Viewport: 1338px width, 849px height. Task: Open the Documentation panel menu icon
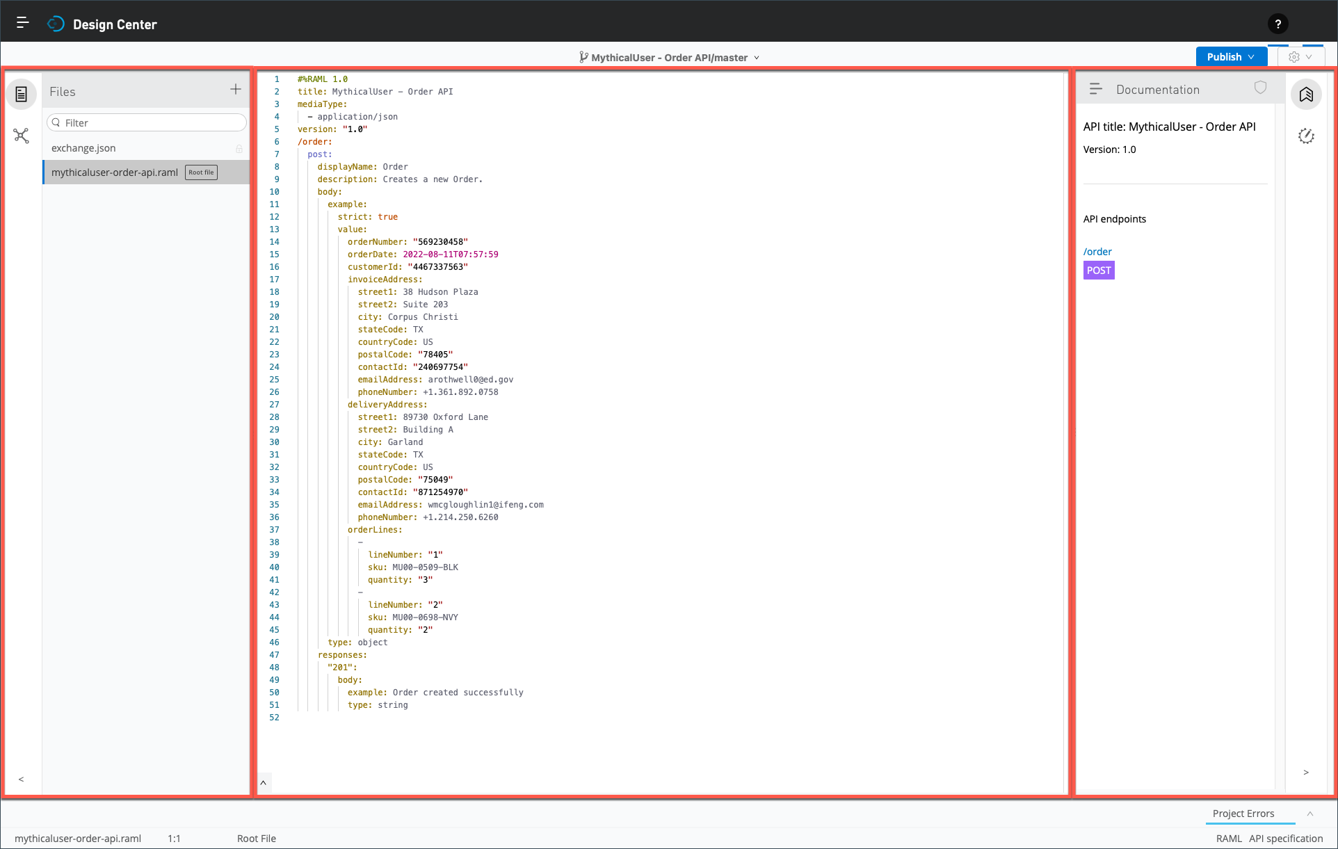pos(1096,89)
